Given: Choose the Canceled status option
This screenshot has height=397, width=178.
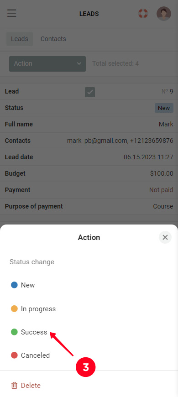Looking at the screenshot, I should [36, 355].
